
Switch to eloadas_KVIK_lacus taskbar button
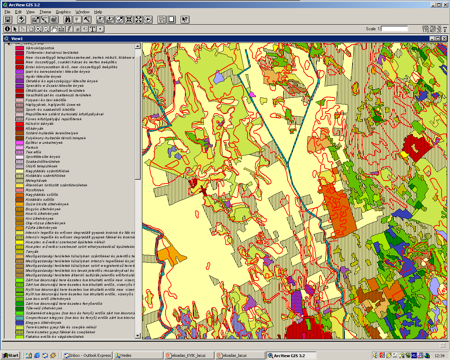(190, 355)
